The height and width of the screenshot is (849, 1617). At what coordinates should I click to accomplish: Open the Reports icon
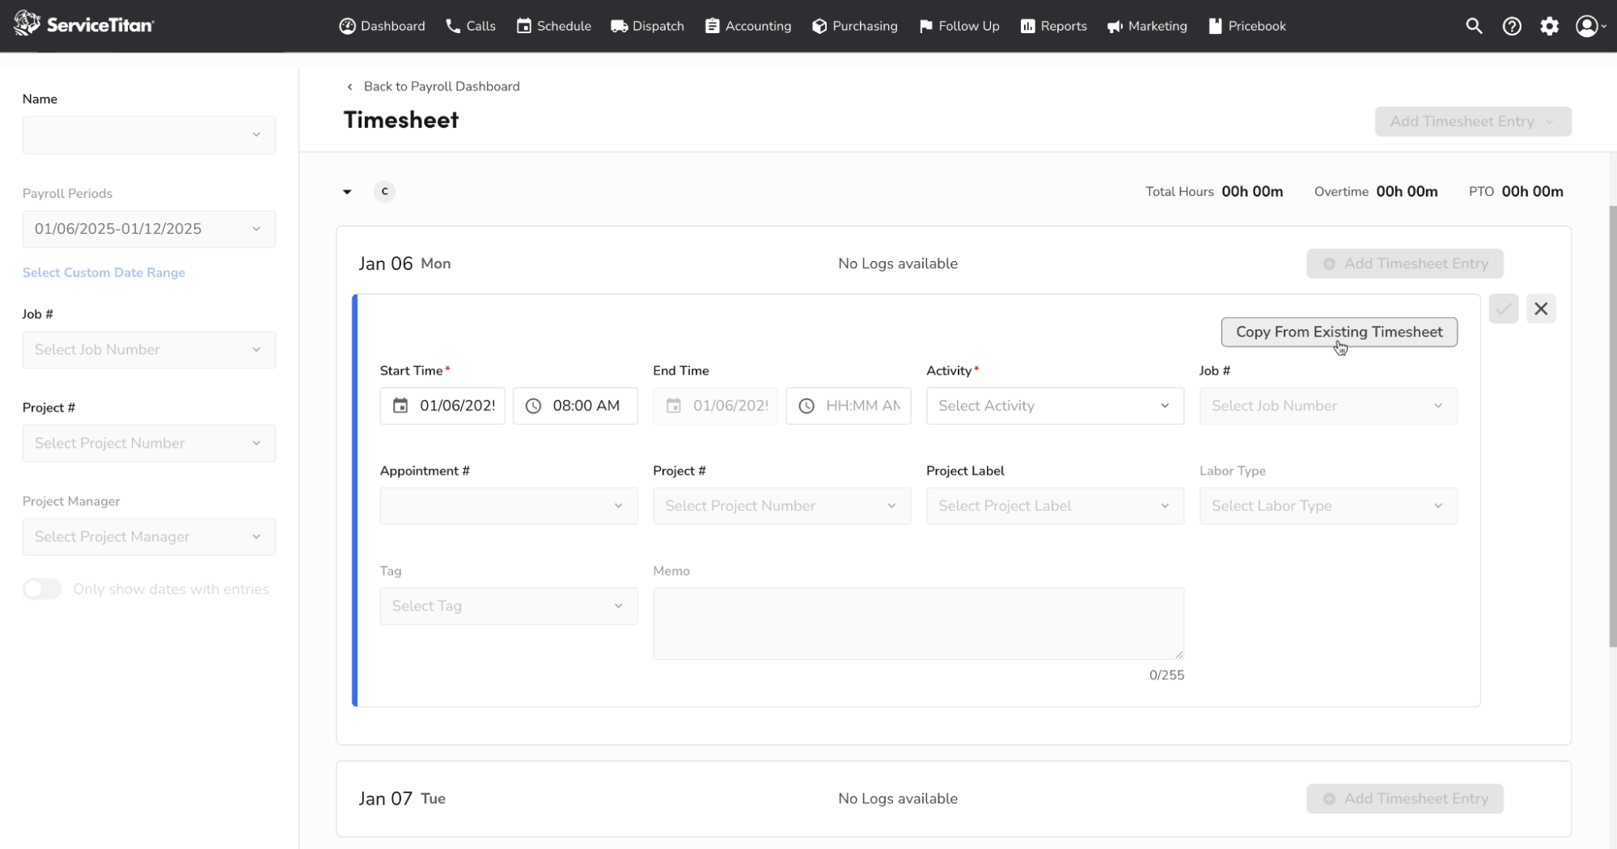point(1027,25)
